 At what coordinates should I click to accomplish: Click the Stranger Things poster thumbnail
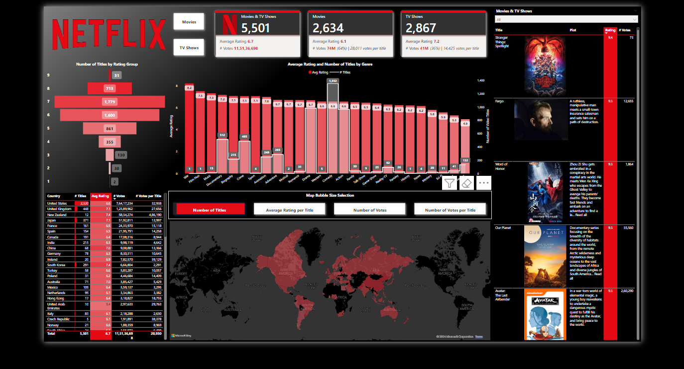(545, 66)
